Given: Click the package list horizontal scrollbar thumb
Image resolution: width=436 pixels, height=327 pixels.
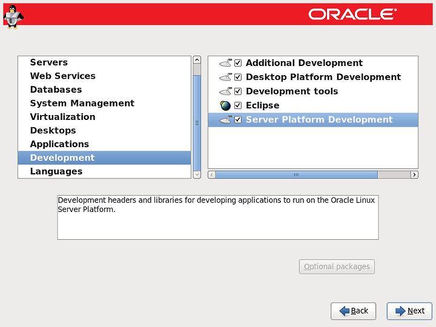Looking at the screenshot, I should [296, 174].
